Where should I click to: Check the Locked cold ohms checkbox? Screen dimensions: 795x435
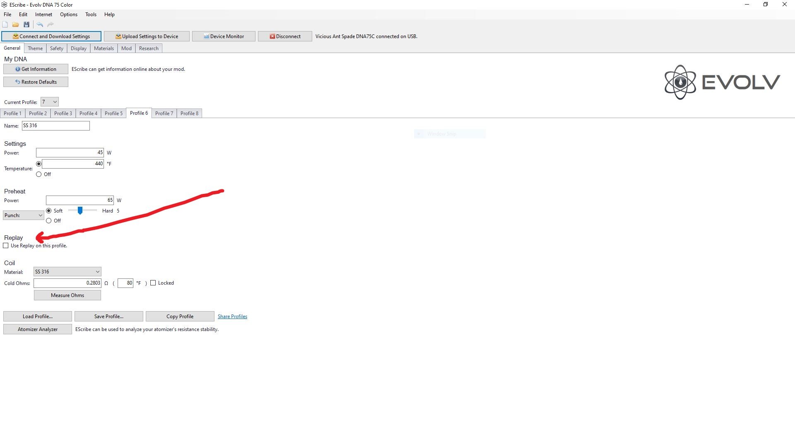tap(153, 283)
